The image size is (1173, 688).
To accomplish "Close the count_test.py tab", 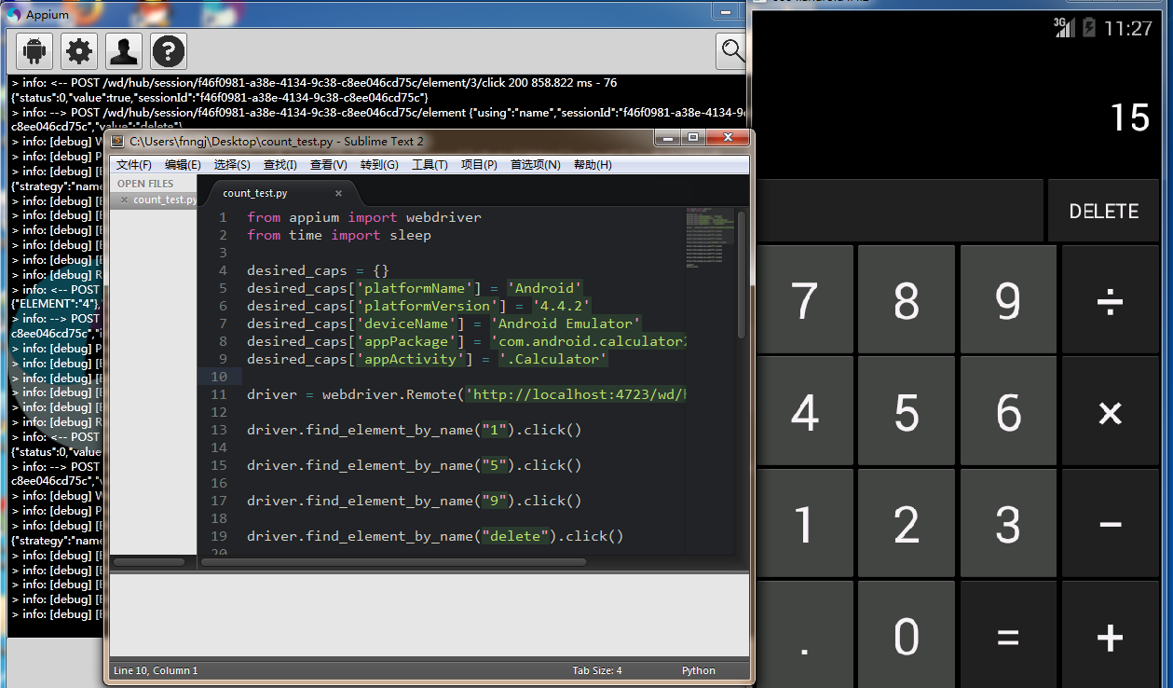I will [338, 193].
